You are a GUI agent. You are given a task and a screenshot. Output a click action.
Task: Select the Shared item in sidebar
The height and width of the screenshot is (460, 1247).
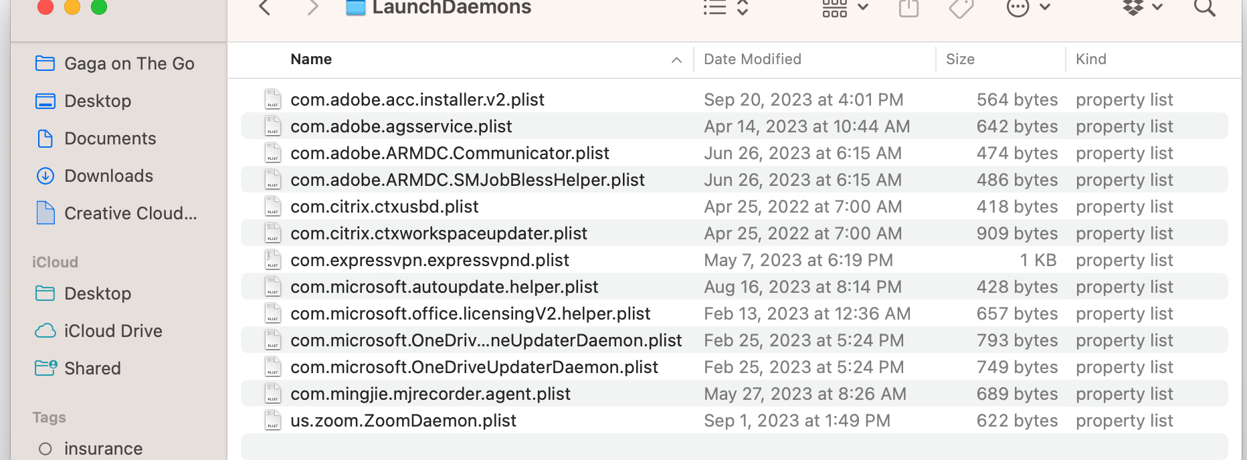pyautogui.click(x=92, y=368)
